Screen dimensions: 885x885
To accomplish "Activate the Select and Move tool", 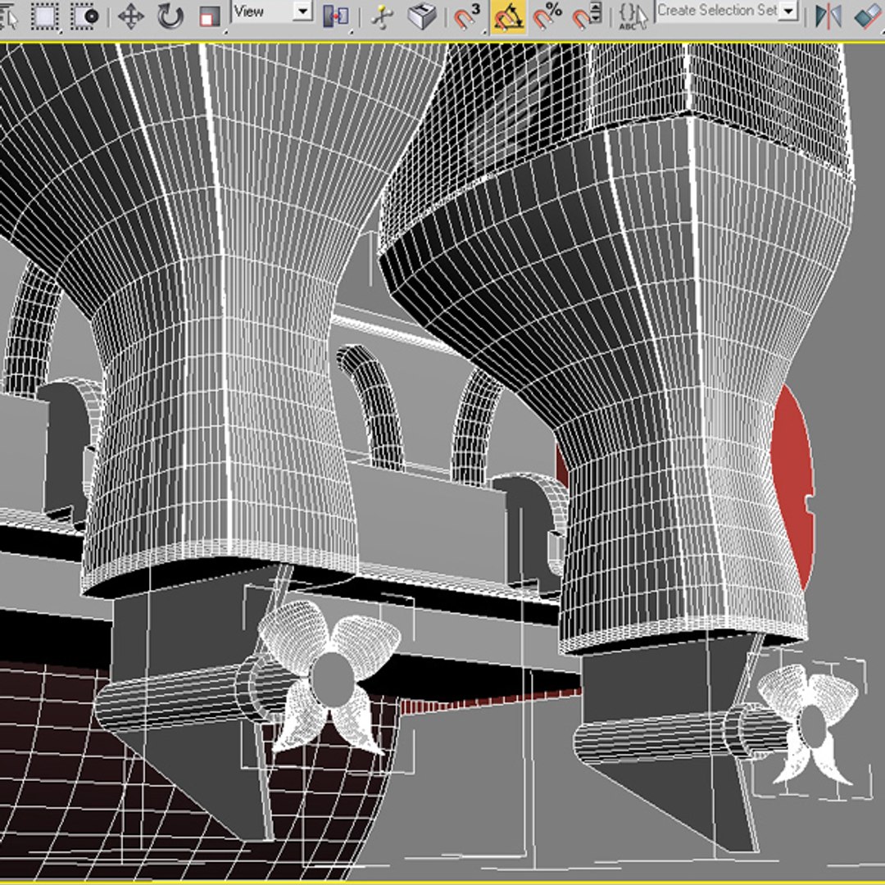I will pos(131,16).
